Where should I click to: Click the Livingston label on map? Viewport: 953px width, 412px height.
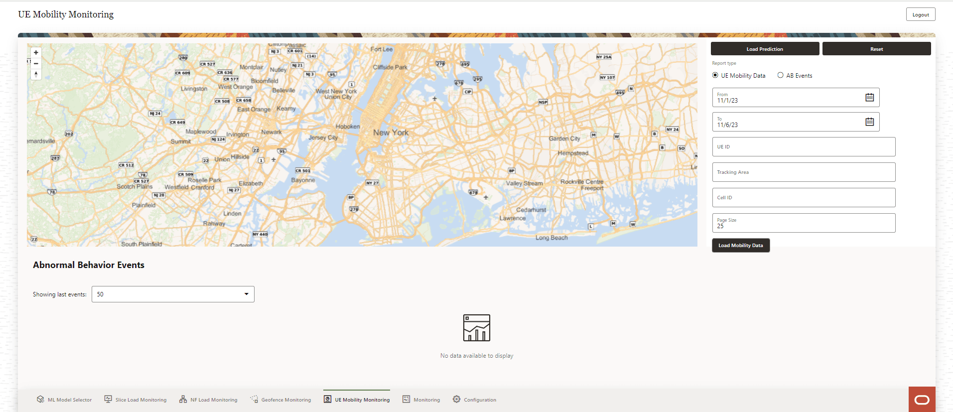click(x=194, y=89)
